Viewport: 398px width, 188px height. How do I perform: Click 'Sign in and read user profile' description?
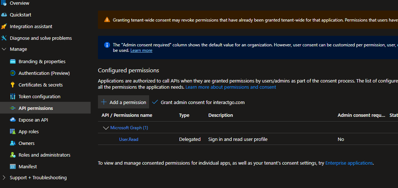pos(238,139)
